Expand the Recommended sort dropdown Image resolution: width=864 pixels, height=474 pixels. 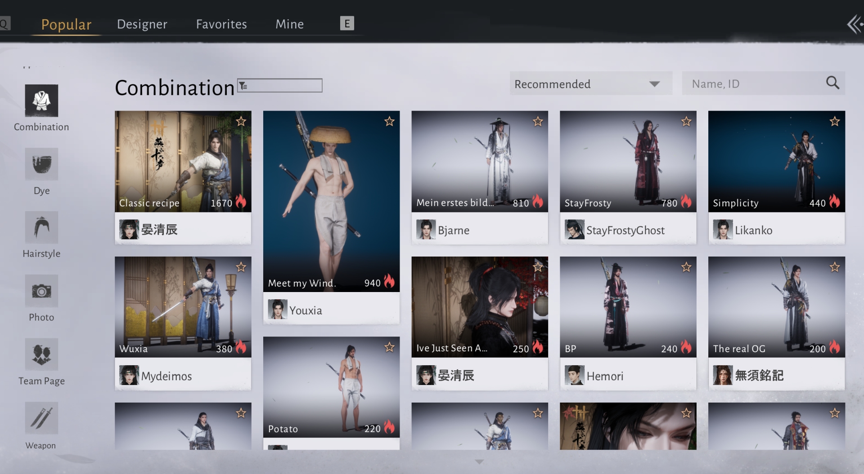(590, 84)
